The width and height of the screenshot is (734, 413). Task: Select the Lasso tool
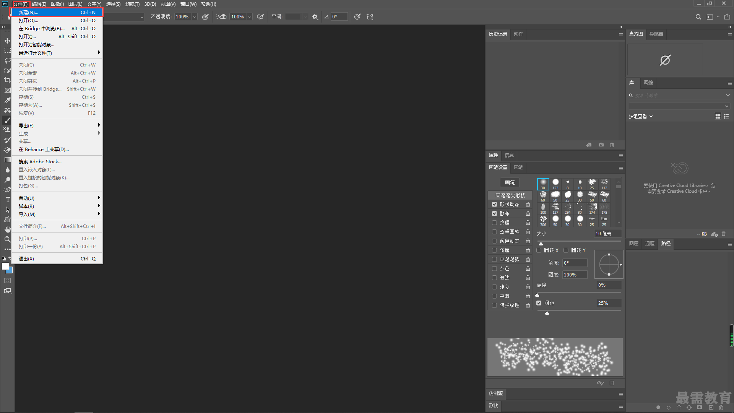[7, 60]
